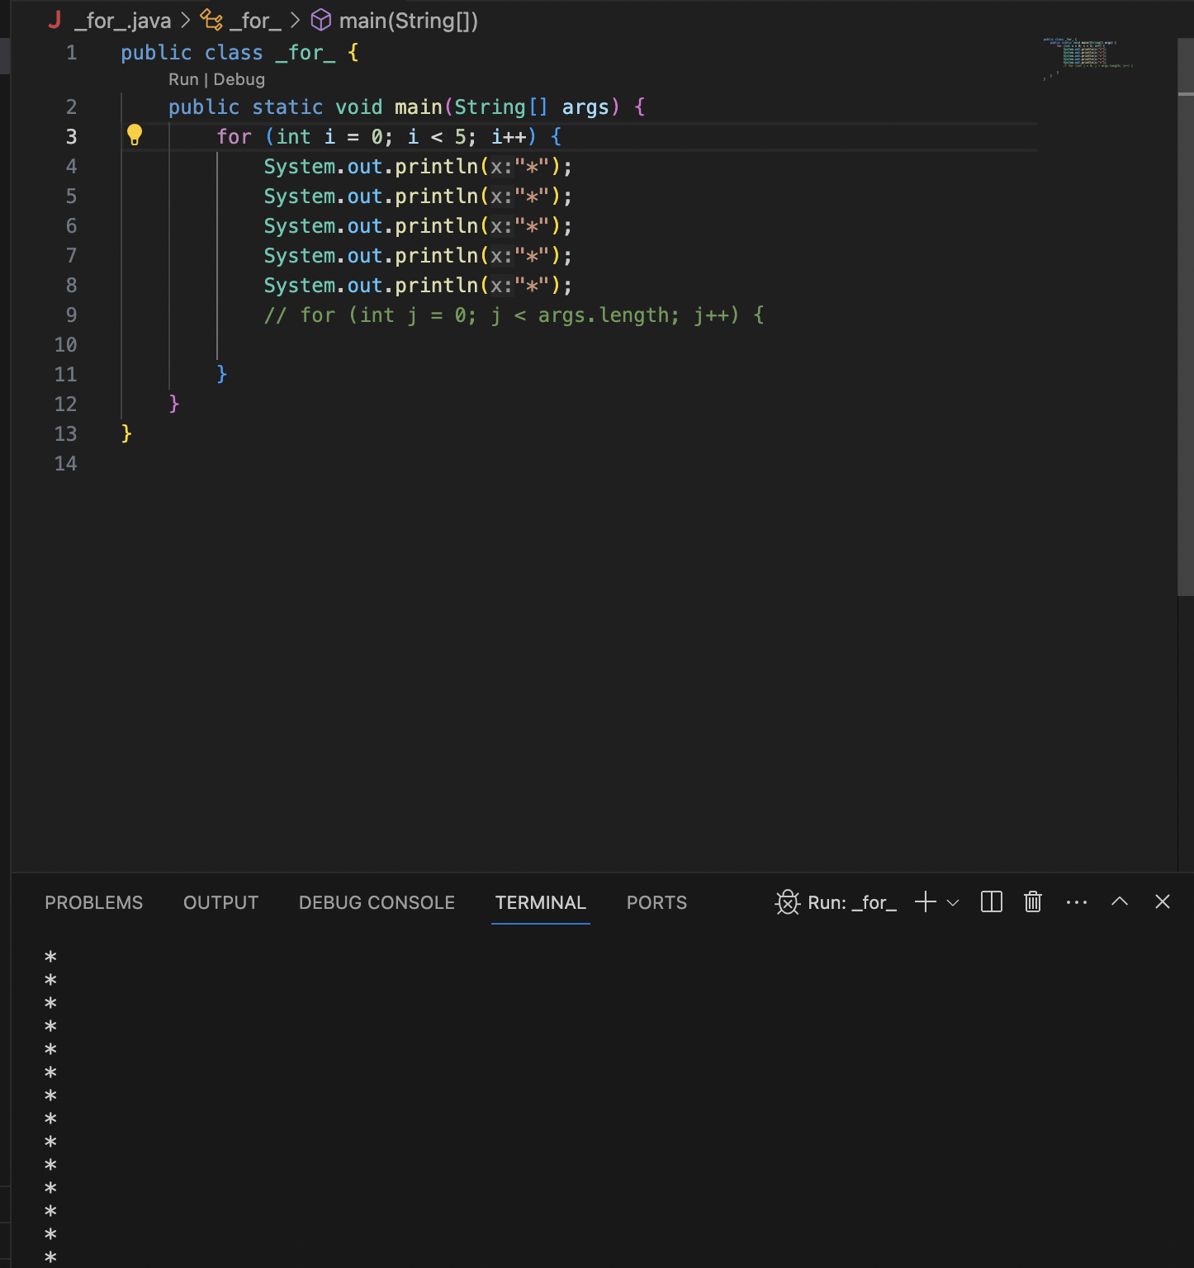Click line number 1 in the gutter
The height and width of the screenshot is (1268, 1194).
click(x=72, y=53)
